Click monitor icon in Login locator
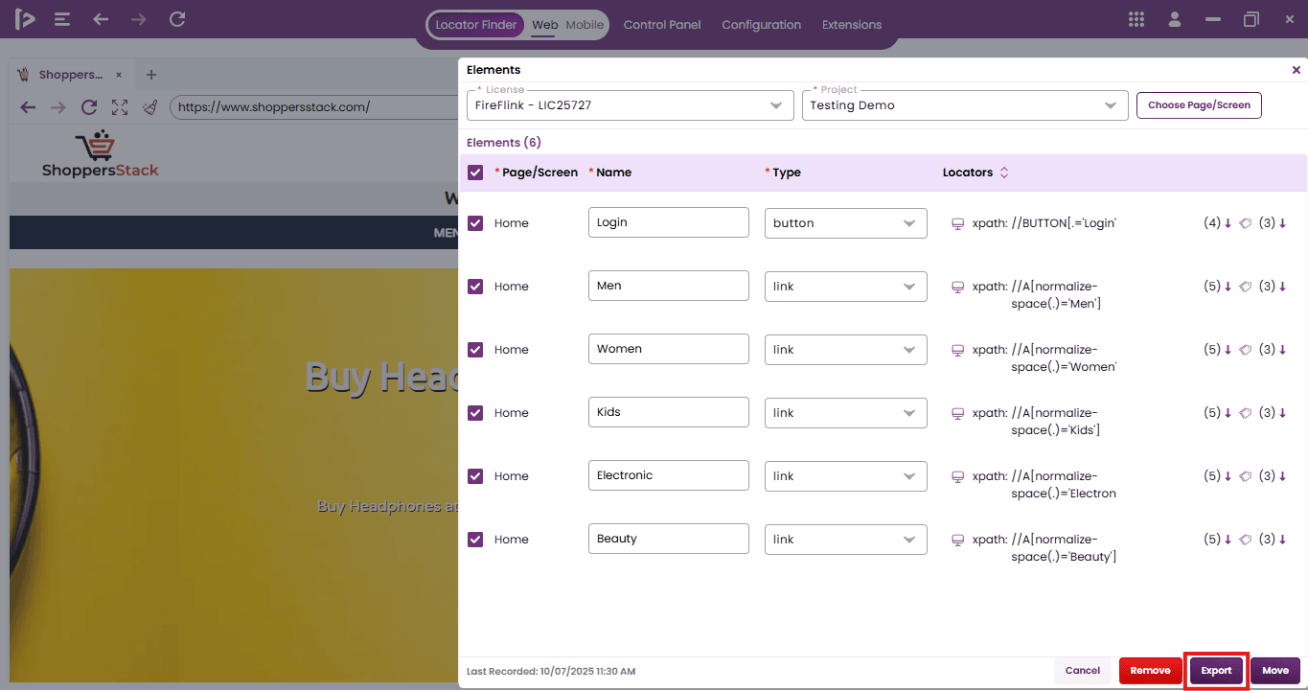Screen dimensions: 1308x691 point(956,223)
